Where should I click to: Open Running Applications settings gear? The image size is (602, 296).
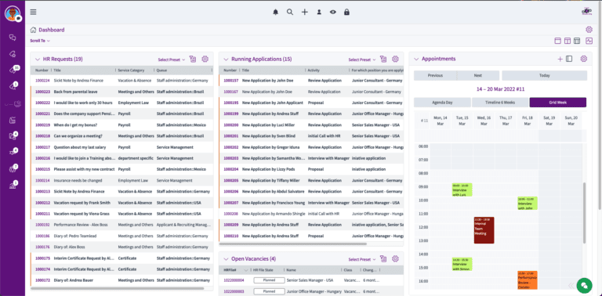395,59
